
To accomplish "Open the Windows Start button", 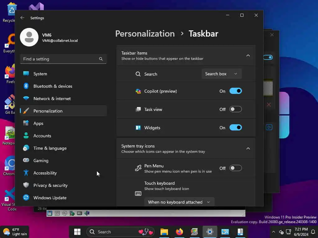I will (x=77, y=232).
